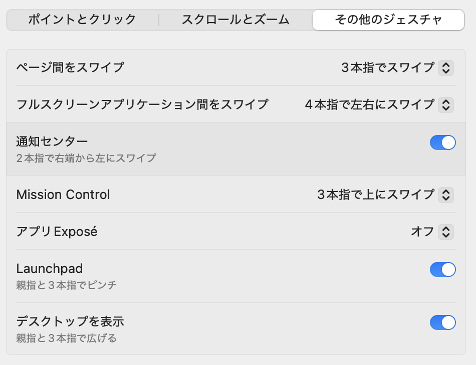
Task: Click the 2本指で右端から左にスワイプ description text
Action: (86, 158)
